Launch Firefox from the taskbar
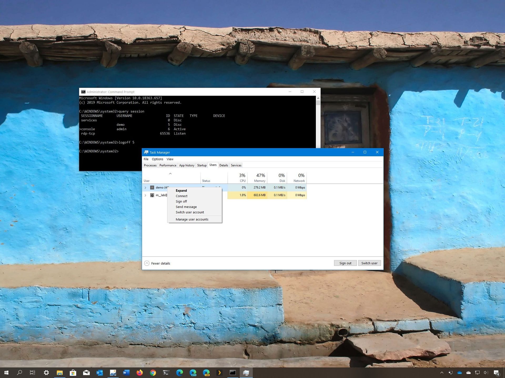The height and width of the screenshot is (378, 505). pos(139,372)
